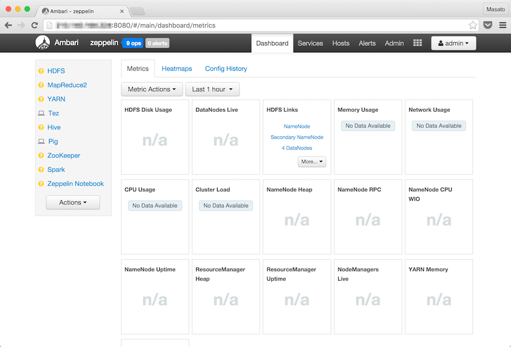Click the browser forward arrow
Viewport: 511px width, 347px height.
(x=21, y=25)
